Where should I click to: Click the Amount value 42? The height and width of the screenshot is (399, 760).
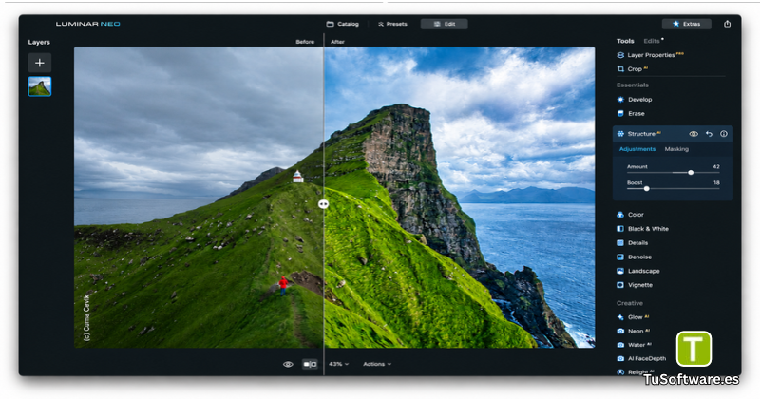716,167
